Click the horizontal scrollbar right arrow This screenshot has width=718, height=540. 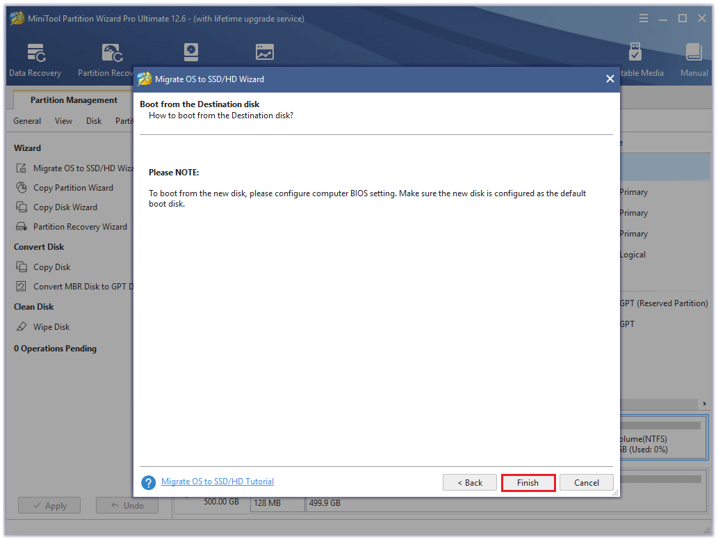[x=705, y=404]
